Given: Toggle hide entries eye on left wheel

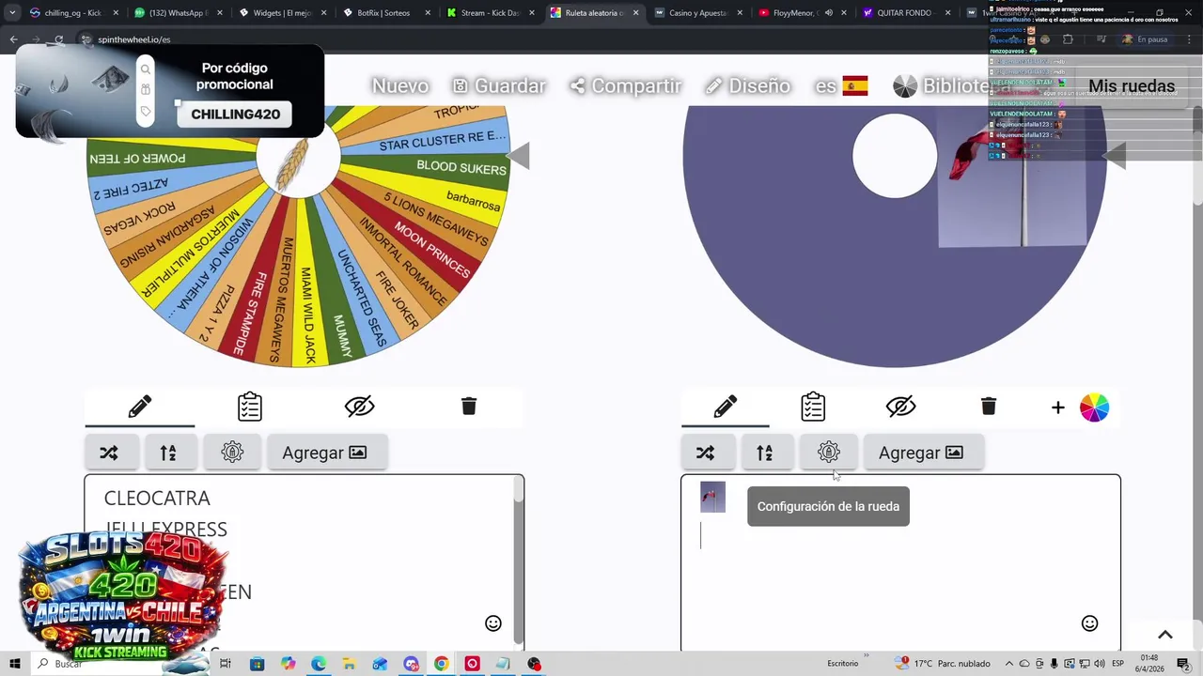Looking at the screenshot, I should point(359,407).
